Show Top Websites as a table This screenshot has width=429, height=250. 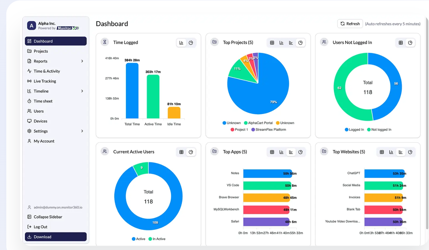pos(382,152)
